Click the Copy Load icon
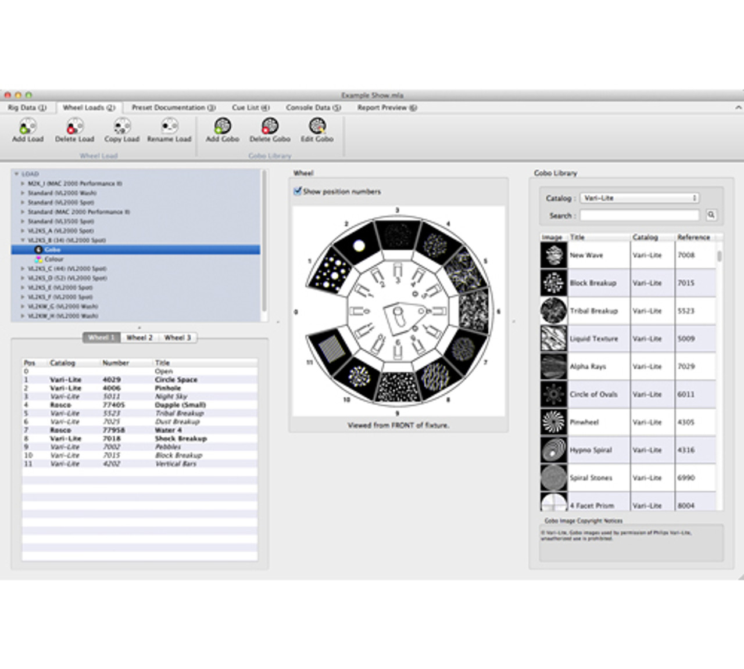 coord(121,127)
